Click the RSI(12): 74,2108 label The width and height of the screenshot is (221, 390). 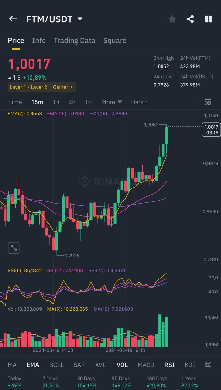(x=65, y=270)
